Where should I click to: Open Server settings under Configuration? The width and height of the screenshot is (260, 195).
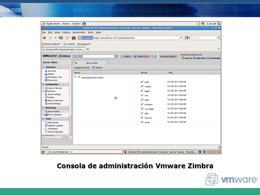tap(54, 94)
